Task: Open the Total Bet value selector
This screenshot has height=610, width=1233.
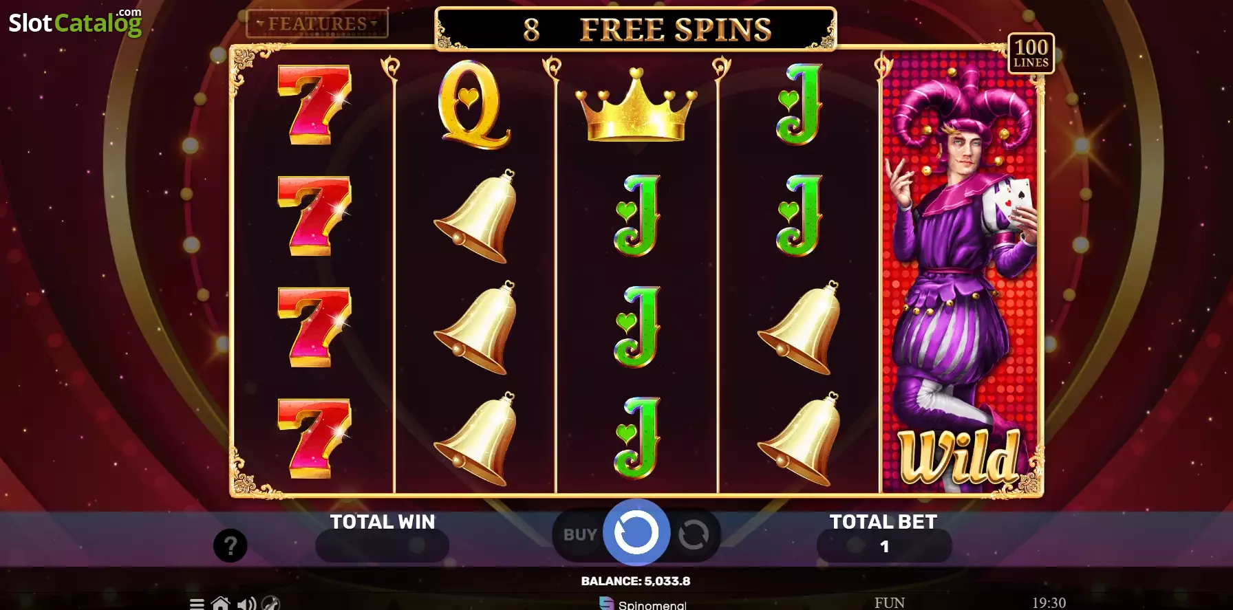Action: click(884, 546)
